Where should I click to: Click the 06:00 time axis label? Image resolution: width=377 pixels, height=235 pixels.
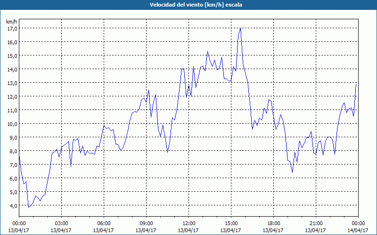coord(104,224)
